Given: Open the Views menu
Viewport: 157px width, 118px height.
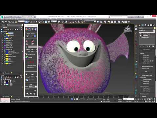Looking at the screenshot, I should [x=22, y=19].
